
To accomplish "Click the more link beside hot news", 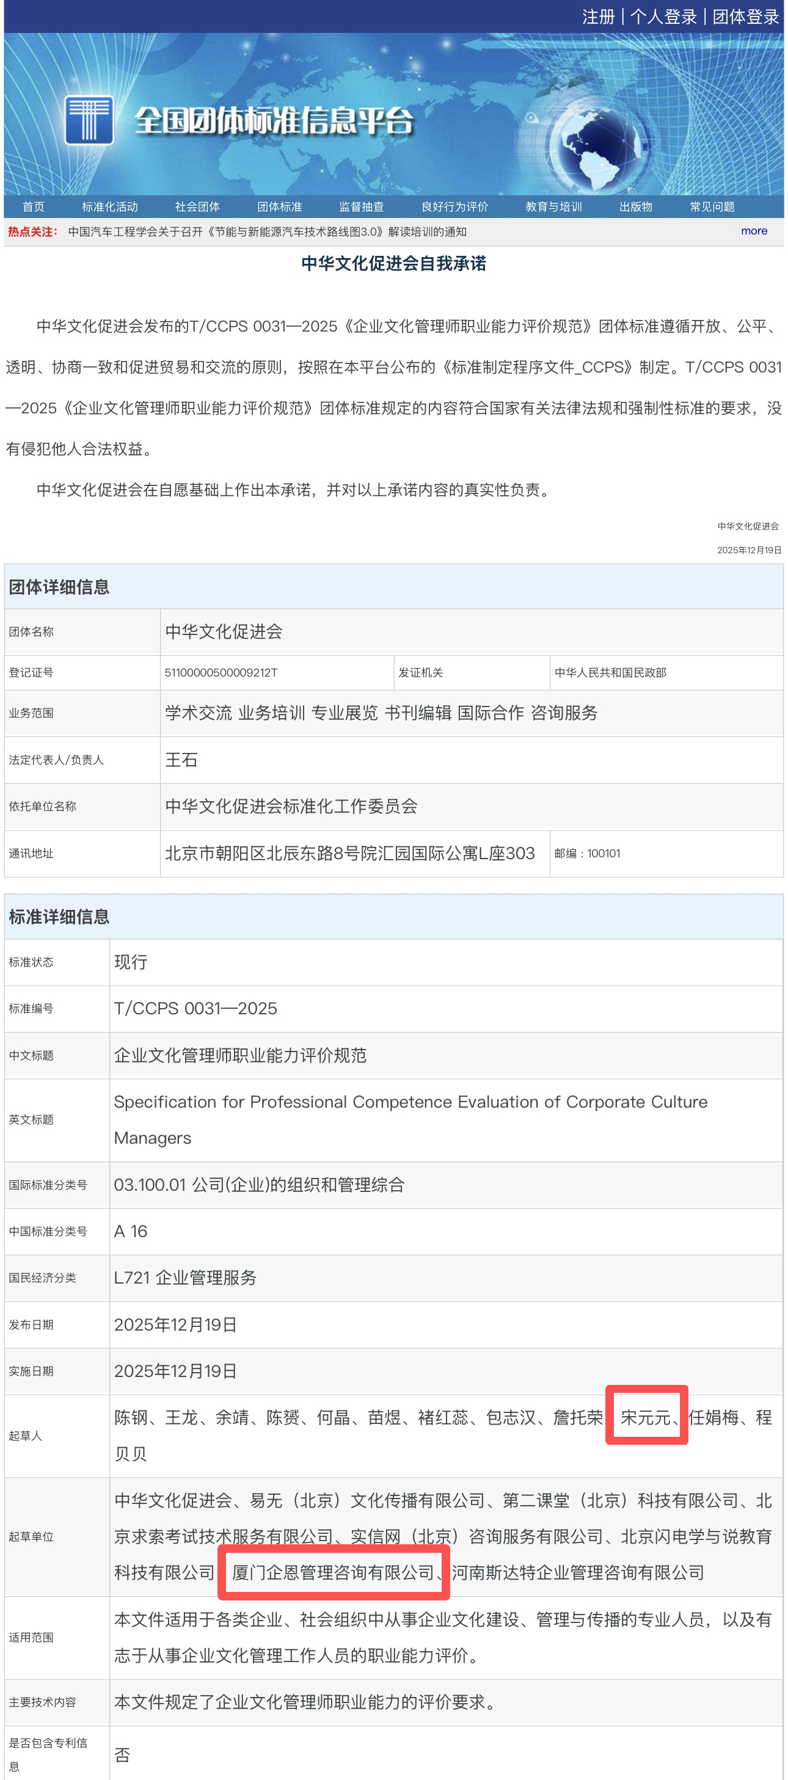I will (x=754, y=231).
